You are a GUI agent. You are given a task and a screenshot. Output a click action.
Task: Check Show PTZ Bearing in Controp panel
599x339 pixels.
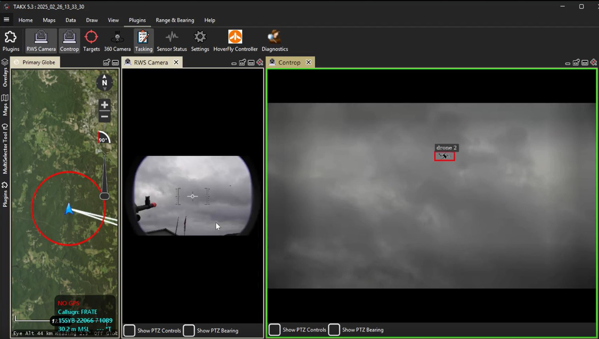[334, 330]
